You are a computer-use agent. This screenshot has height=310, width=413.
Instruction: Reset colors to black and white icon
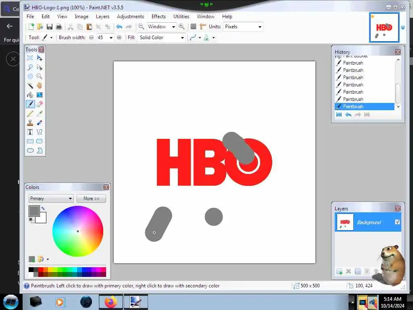31,220
